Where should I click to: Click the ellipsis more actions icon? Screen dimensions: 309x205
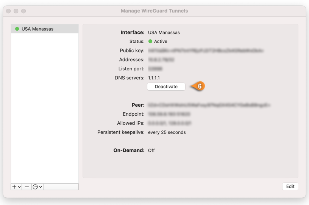coord(35,187)
